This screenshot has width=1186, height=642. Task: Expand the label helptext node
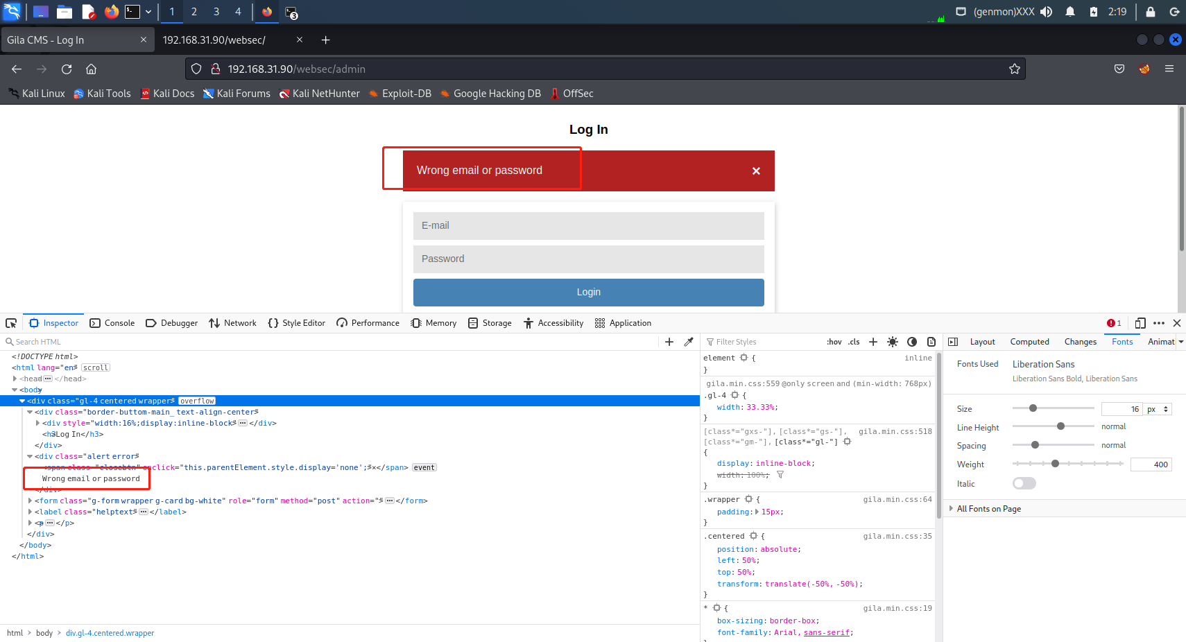(30, 512)
